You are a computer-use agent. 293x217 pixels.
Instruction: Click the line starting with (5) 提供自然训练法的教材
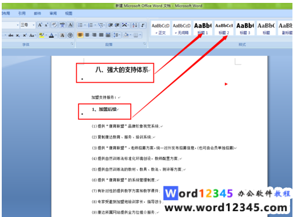[x=137, y=169]
